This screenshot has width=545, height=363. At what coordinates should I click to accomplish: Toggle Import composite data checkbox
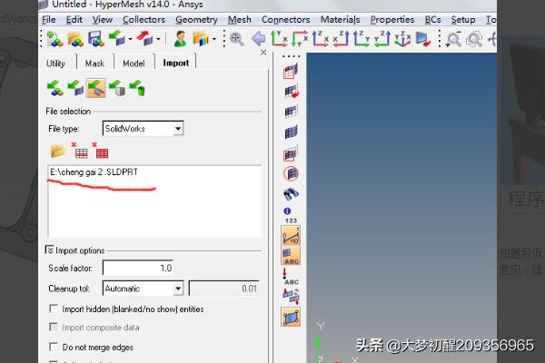pyautogui.click(x=54, y=327)
